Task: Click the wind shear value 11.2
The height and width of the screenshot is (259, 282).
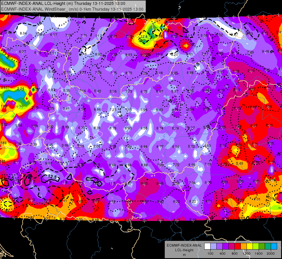Action: point(99,36)
